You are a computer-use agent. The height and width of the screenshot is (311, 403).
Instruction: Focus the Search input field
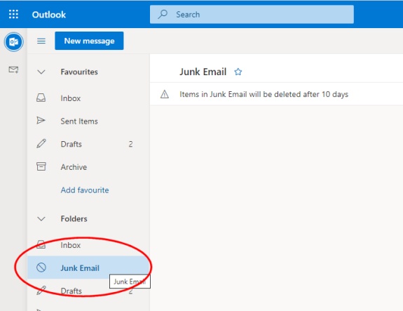(252, 15)
